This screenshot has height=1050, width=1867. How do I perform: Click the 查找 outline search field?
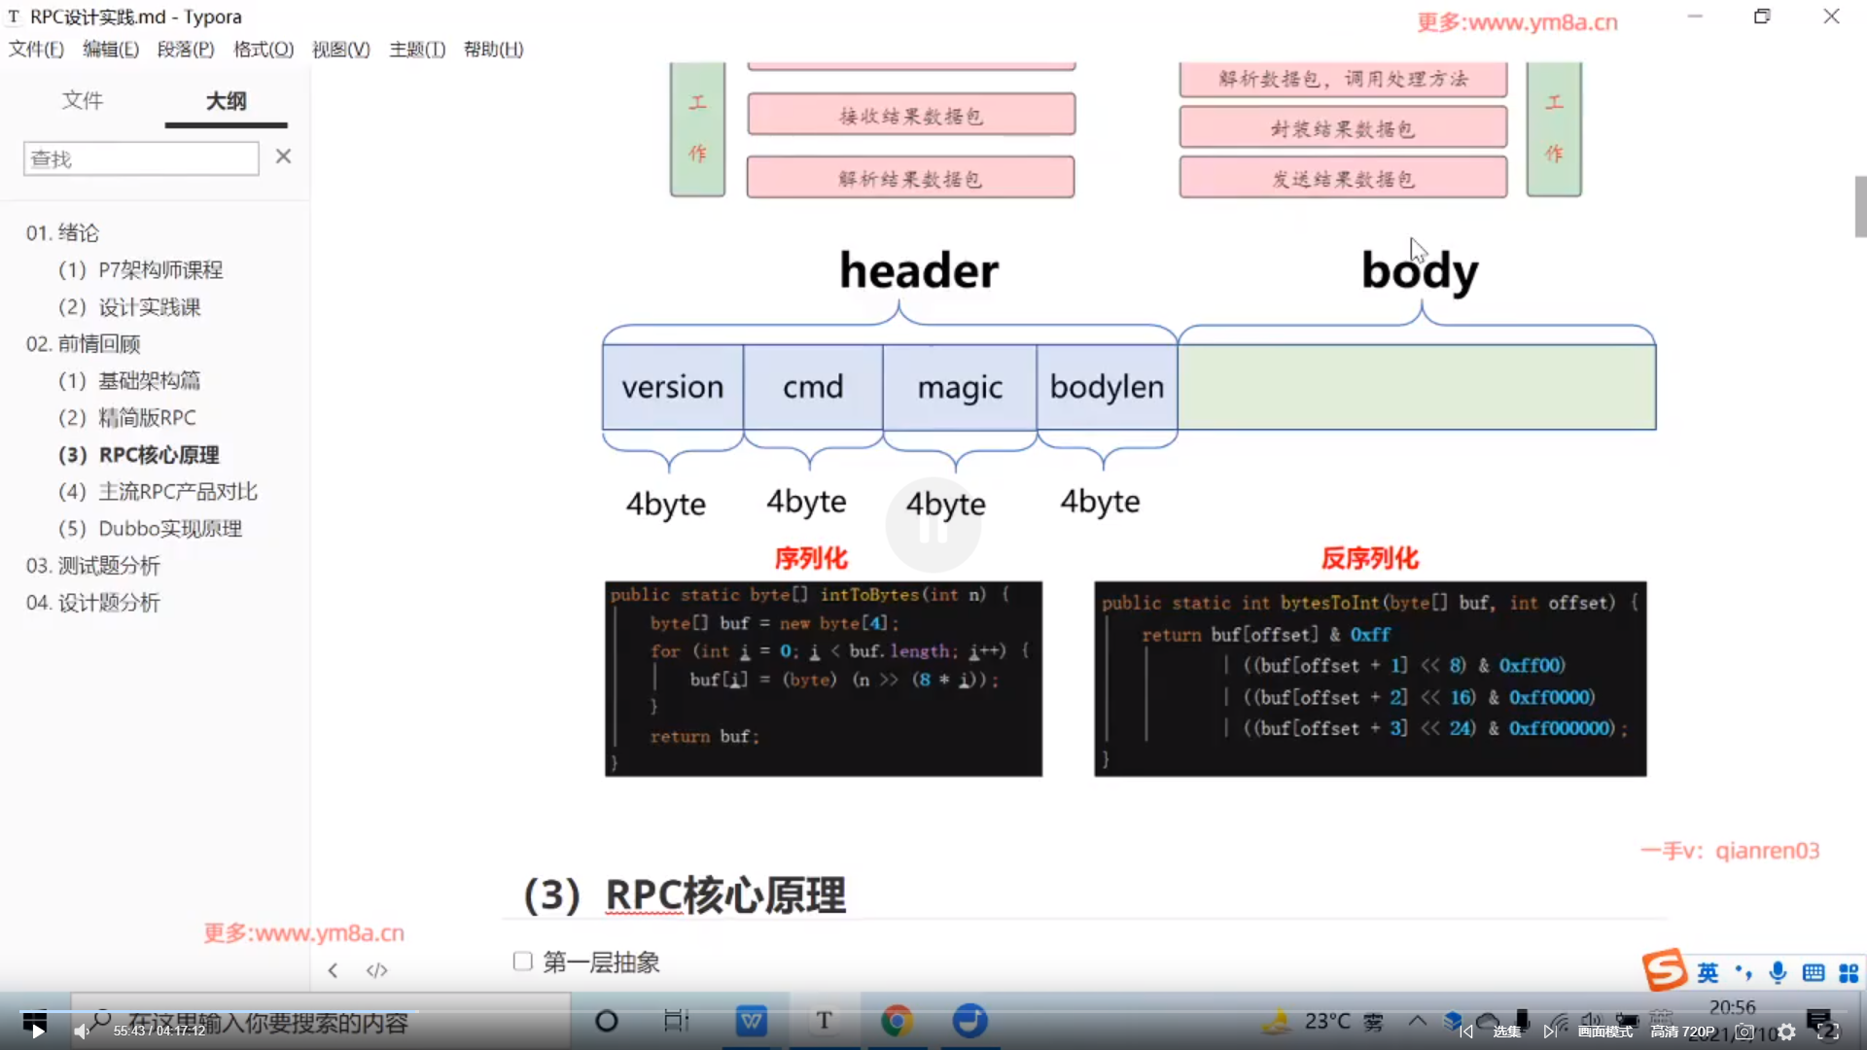(x=141, y=158)
